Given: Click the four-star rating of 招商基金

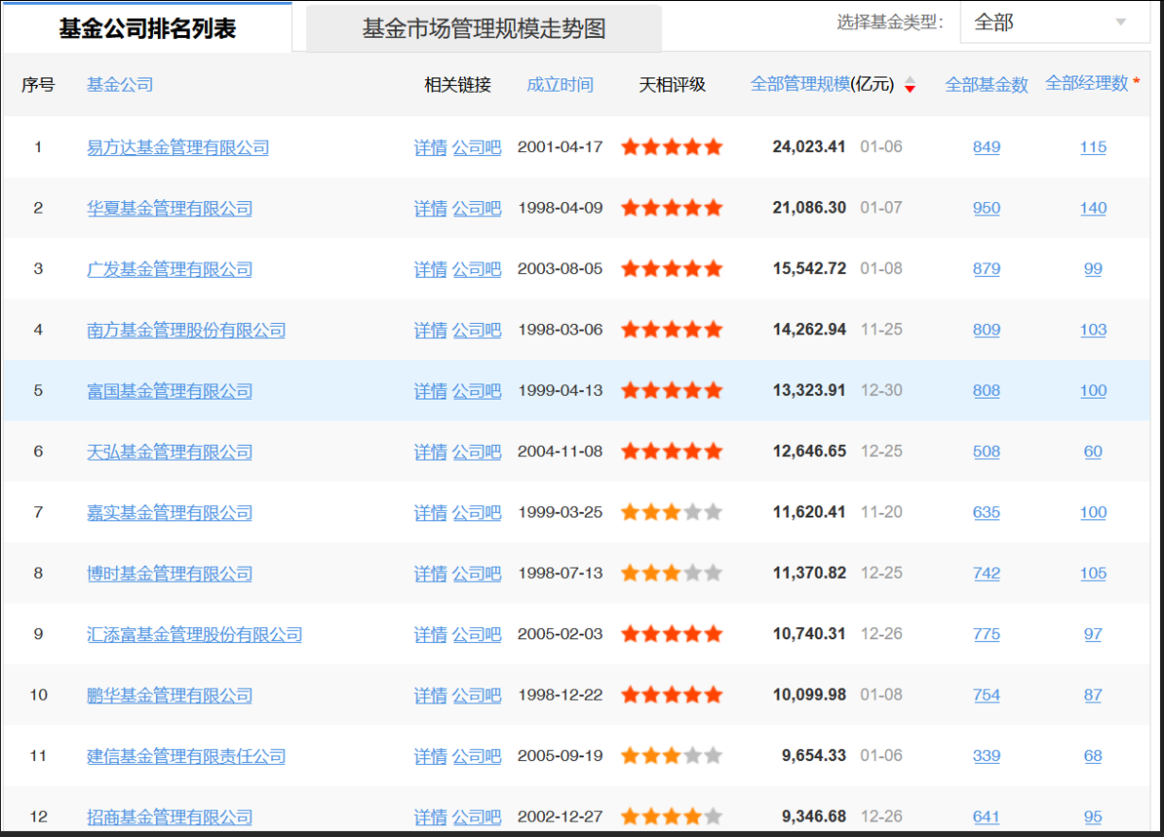Looking at the screenshot, I should pyautogui.click(x=671, y=817).
